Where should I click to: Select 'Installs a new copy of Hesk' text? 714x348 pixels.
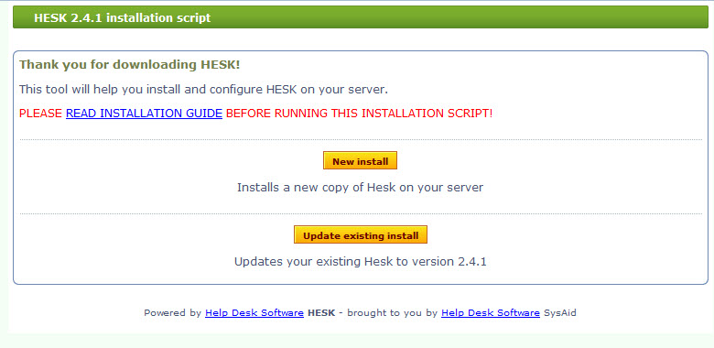(360, 187)
